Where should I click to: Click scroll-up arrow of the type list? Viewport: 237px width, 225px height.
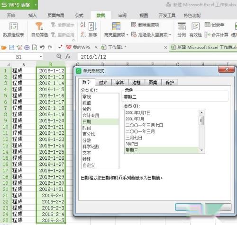tap(201, 112)
